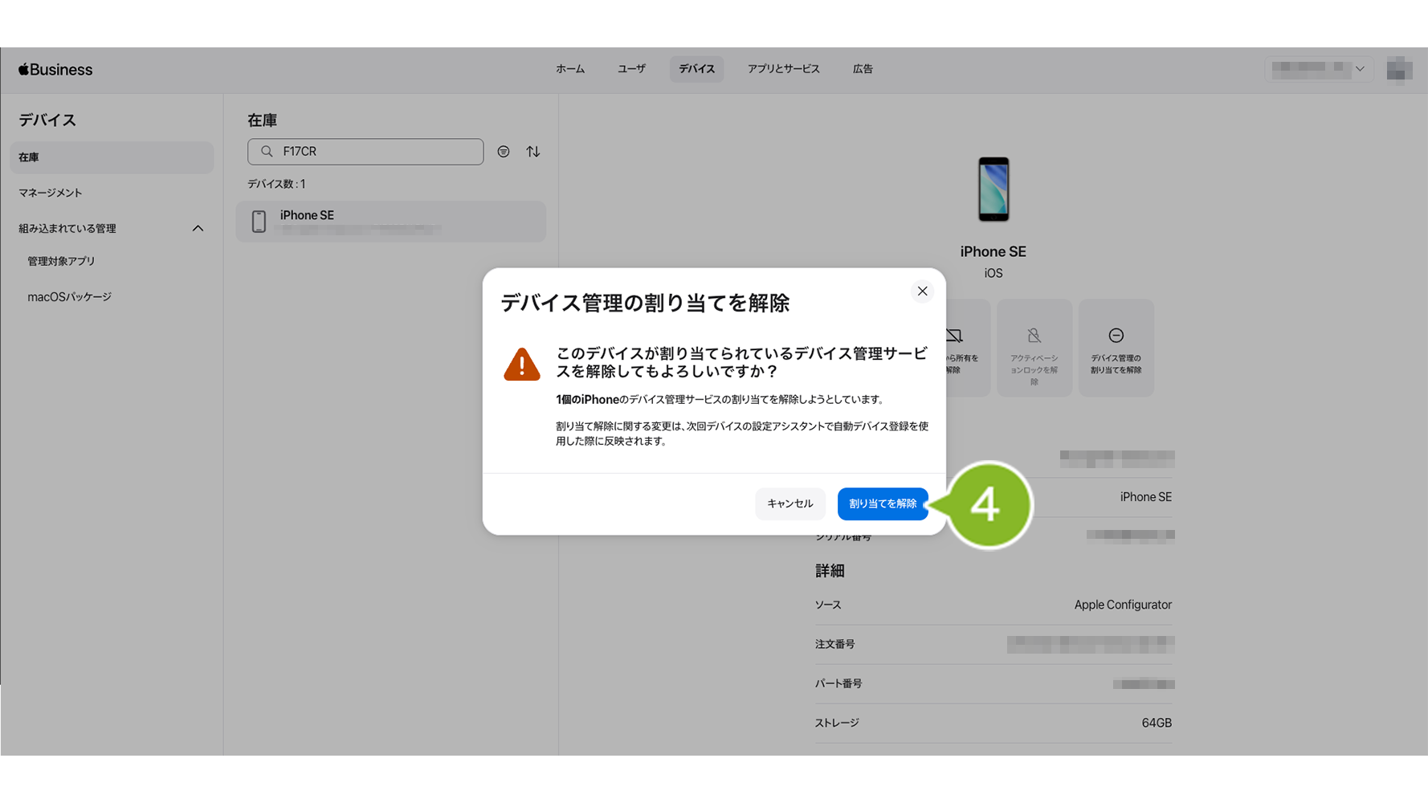Open macOSパッケージ in the sidebar

tap(70, 297)
